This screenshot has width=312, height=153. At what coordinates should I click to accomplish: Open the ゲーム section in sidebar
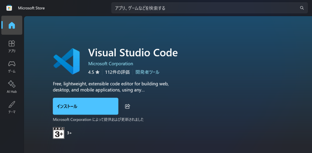tap(12, 66)
